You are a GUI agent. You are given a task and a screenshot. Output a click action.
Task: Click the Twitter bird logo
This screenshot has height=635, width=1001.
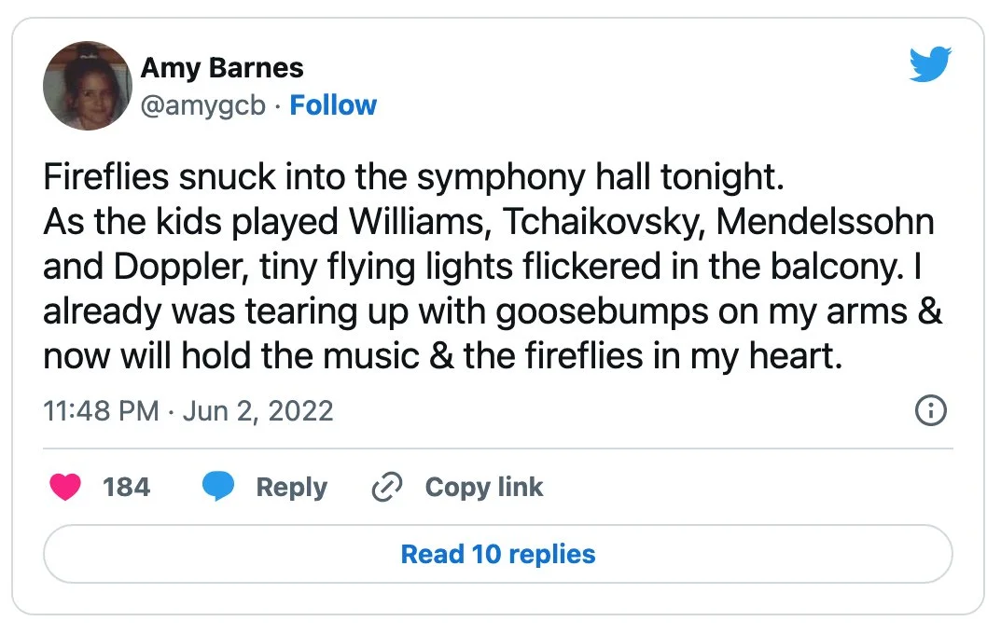point(930,64)
